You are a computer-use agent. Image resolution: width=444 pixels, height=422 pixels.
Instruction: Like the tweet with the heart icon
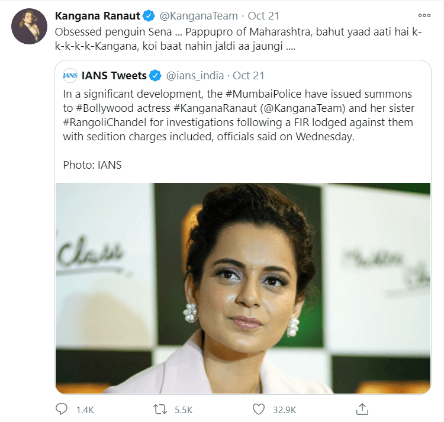point(258,409)
